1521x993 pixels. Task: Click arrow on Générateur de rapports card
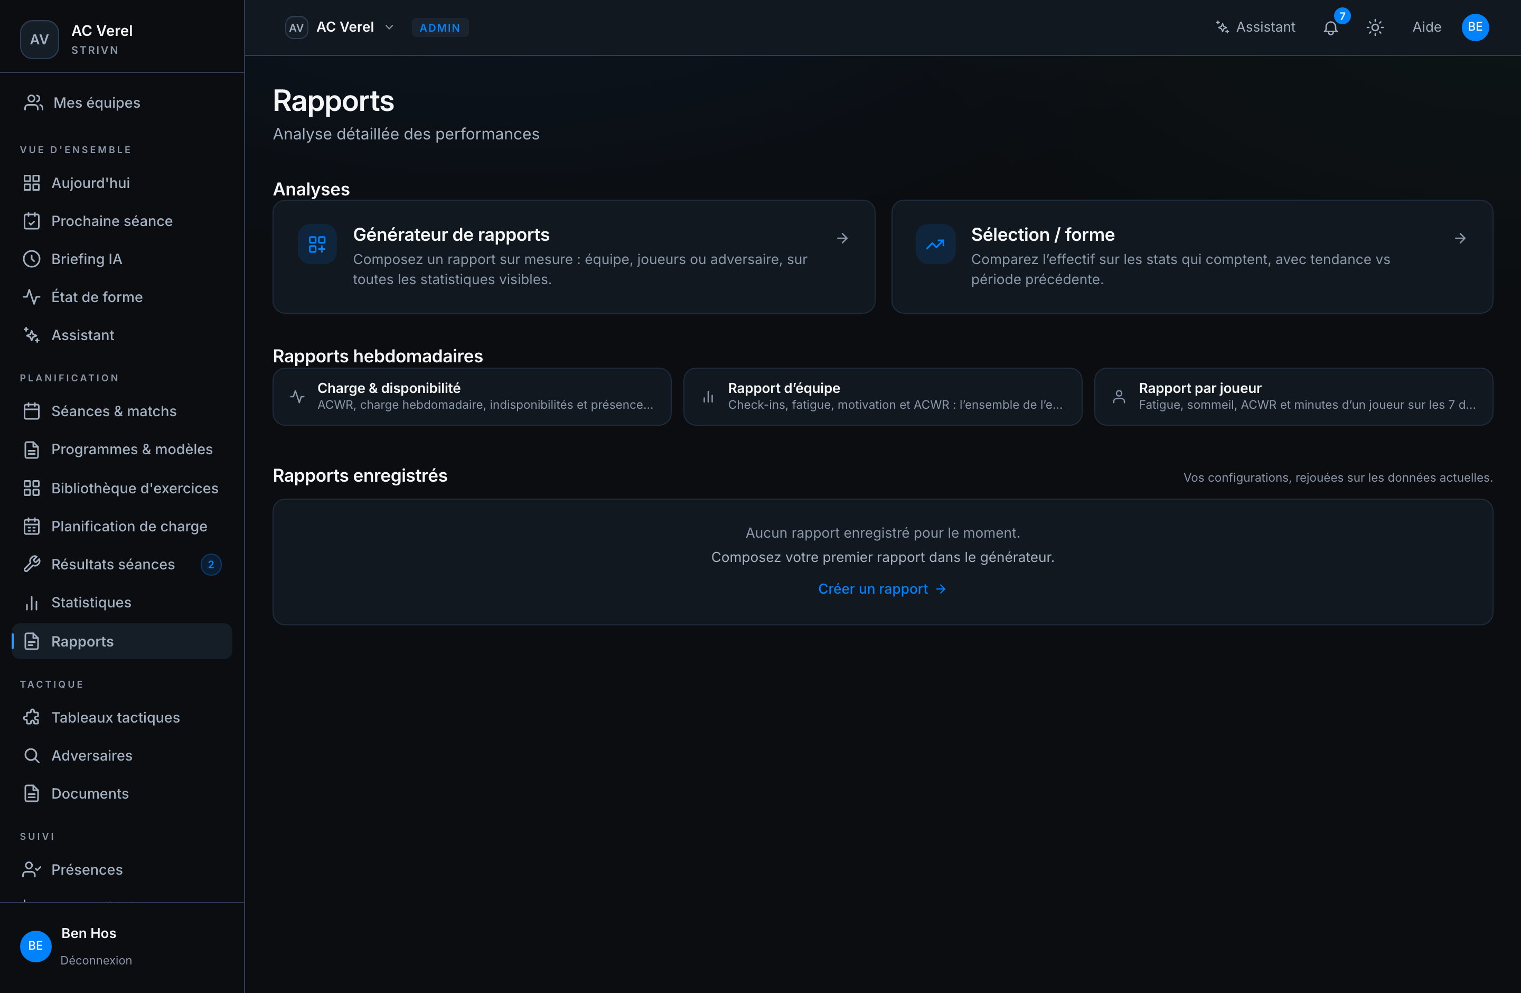click(842, 238)
